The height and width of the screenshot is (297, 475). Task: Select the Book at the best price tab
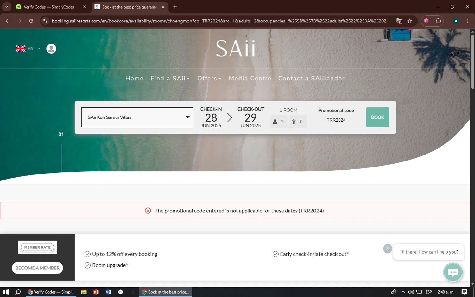pyautogui.click(x=129, y=7)
